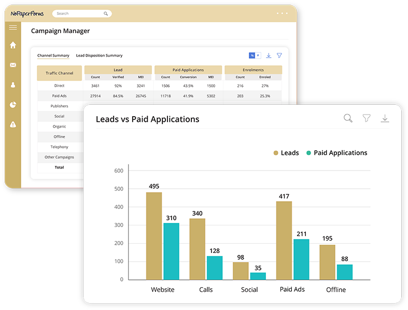408x310 pixels.
Task: Open the pie chart reports icon
Action: tap(13, 105)
